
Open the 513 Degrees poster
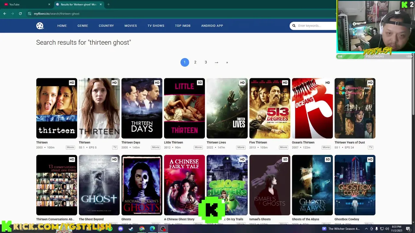click(270, 108)
